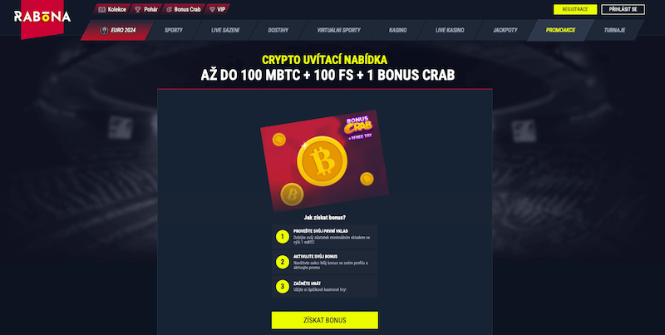
Task: Click the step 2 yellow circle
Action: (283, 262)
